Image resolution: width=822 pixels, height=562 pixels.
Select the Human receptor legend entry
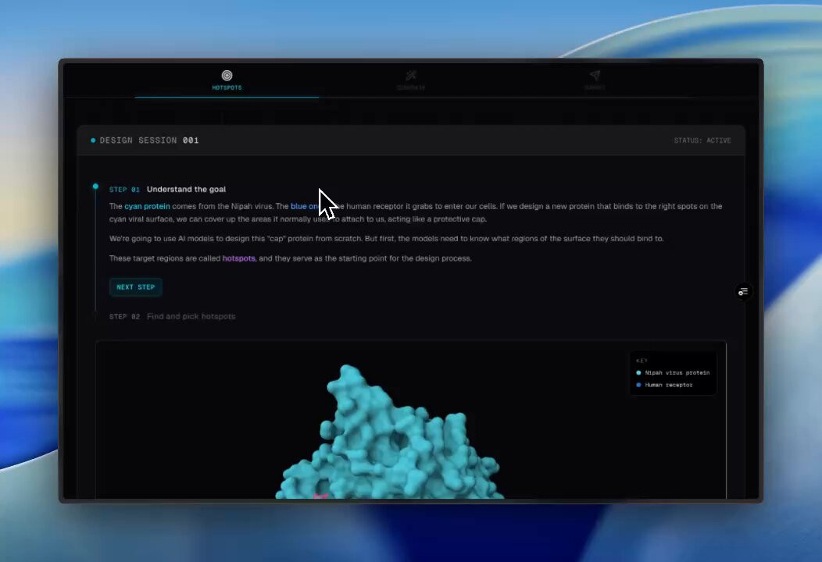(664, 385)
